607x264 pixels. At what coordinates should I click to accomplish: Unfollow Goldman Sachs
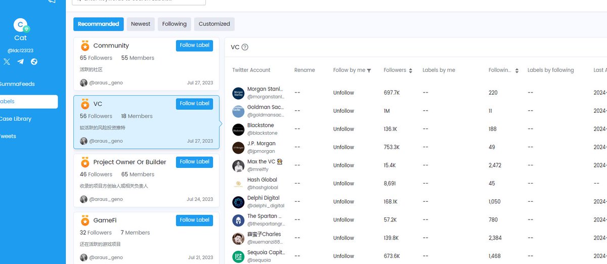(343, 111)
